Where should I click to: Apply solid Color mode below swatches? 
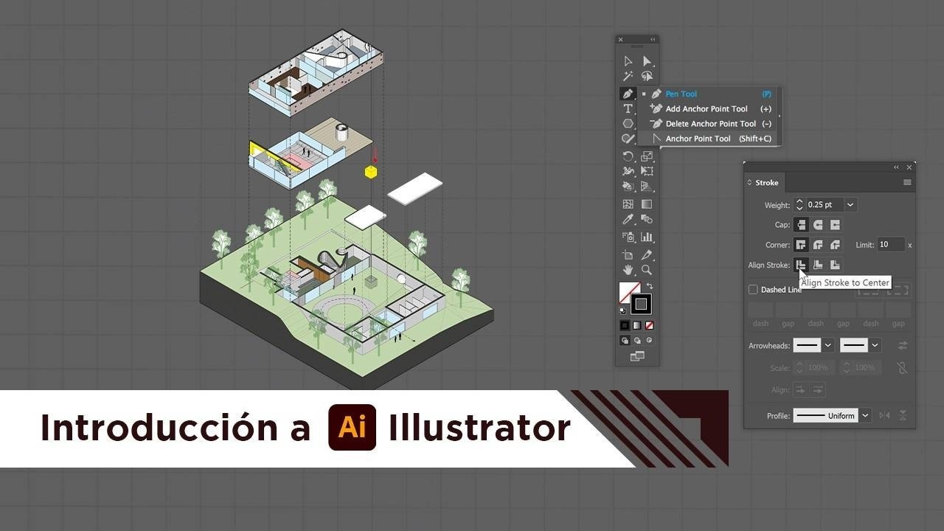pos(625,325)
